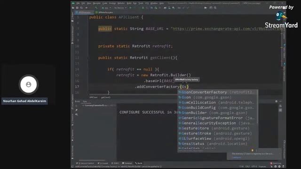301x169 pixels.
Task: Open the Logcat tool window
Action: (103, 163)
